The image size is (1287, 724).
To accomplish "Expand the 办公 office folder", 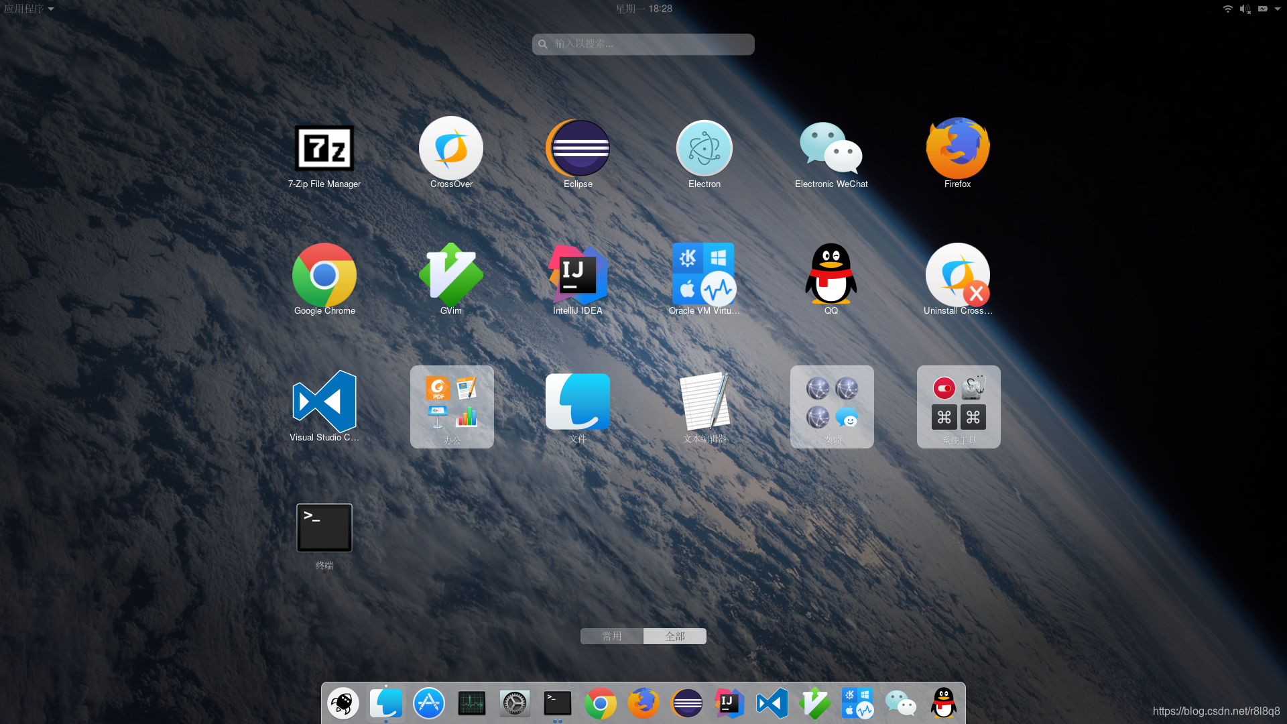I will point(452,406).
